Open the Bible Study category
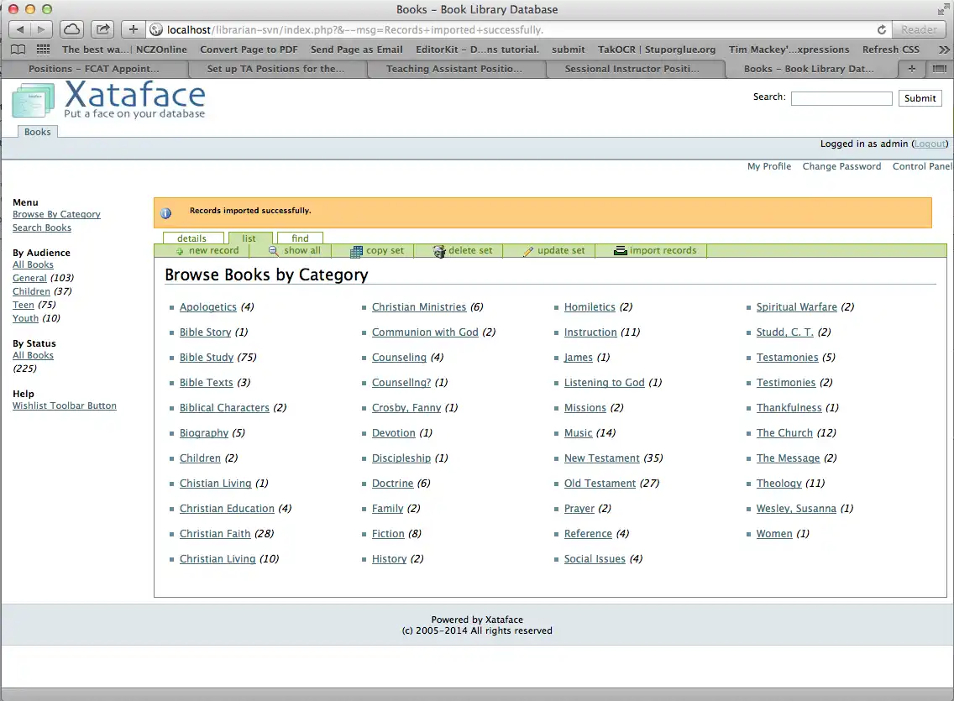Viewport: 954px width, 701px height. [x=207, y=358]
